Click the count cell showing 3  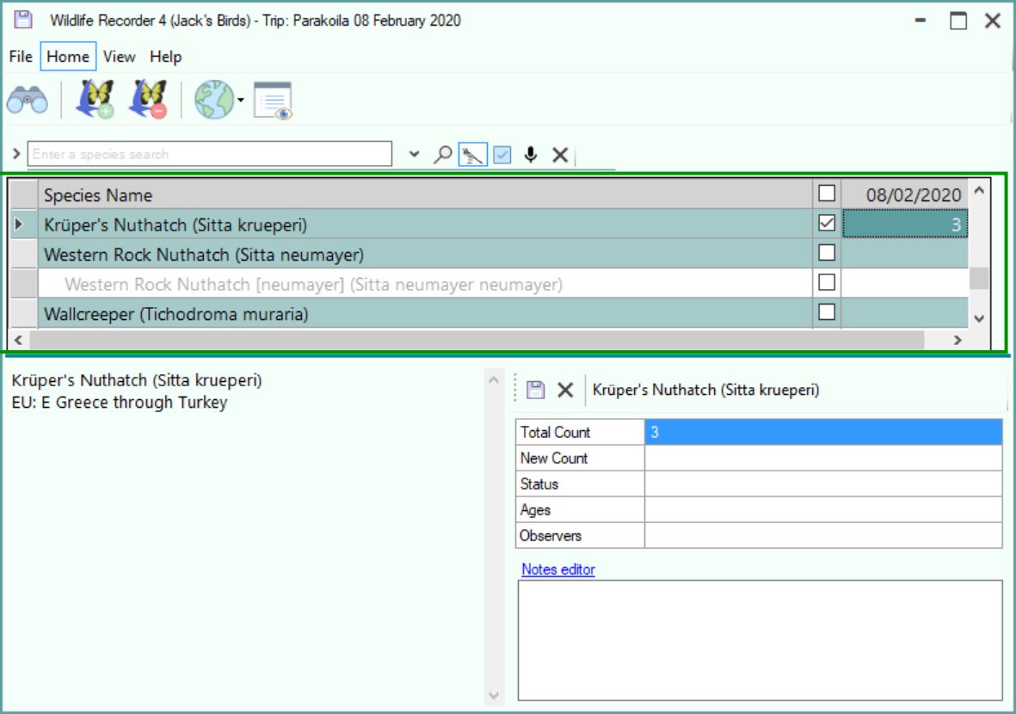click(904, 225)
